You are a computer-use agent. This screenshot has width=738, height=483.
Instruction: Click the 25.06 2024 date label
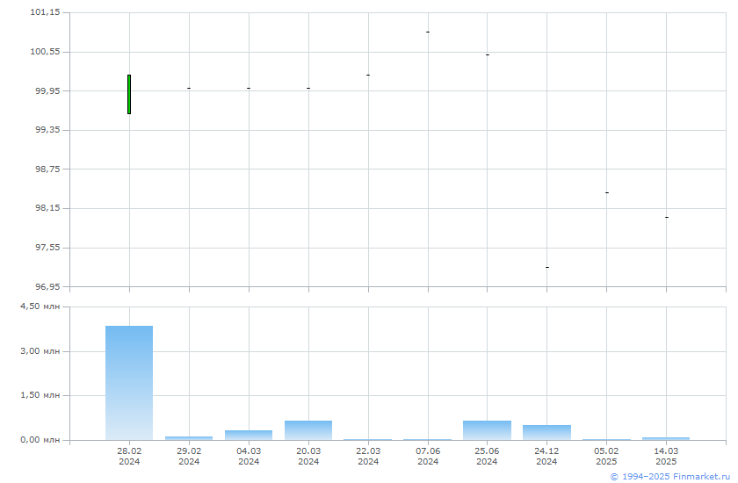pyautogui.click(x=487, y=456)
